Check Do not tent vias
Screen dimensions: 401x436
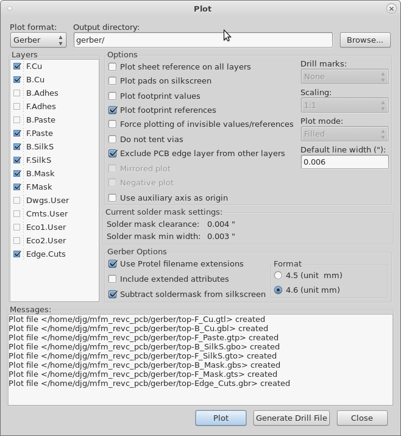tap(113, 139)
